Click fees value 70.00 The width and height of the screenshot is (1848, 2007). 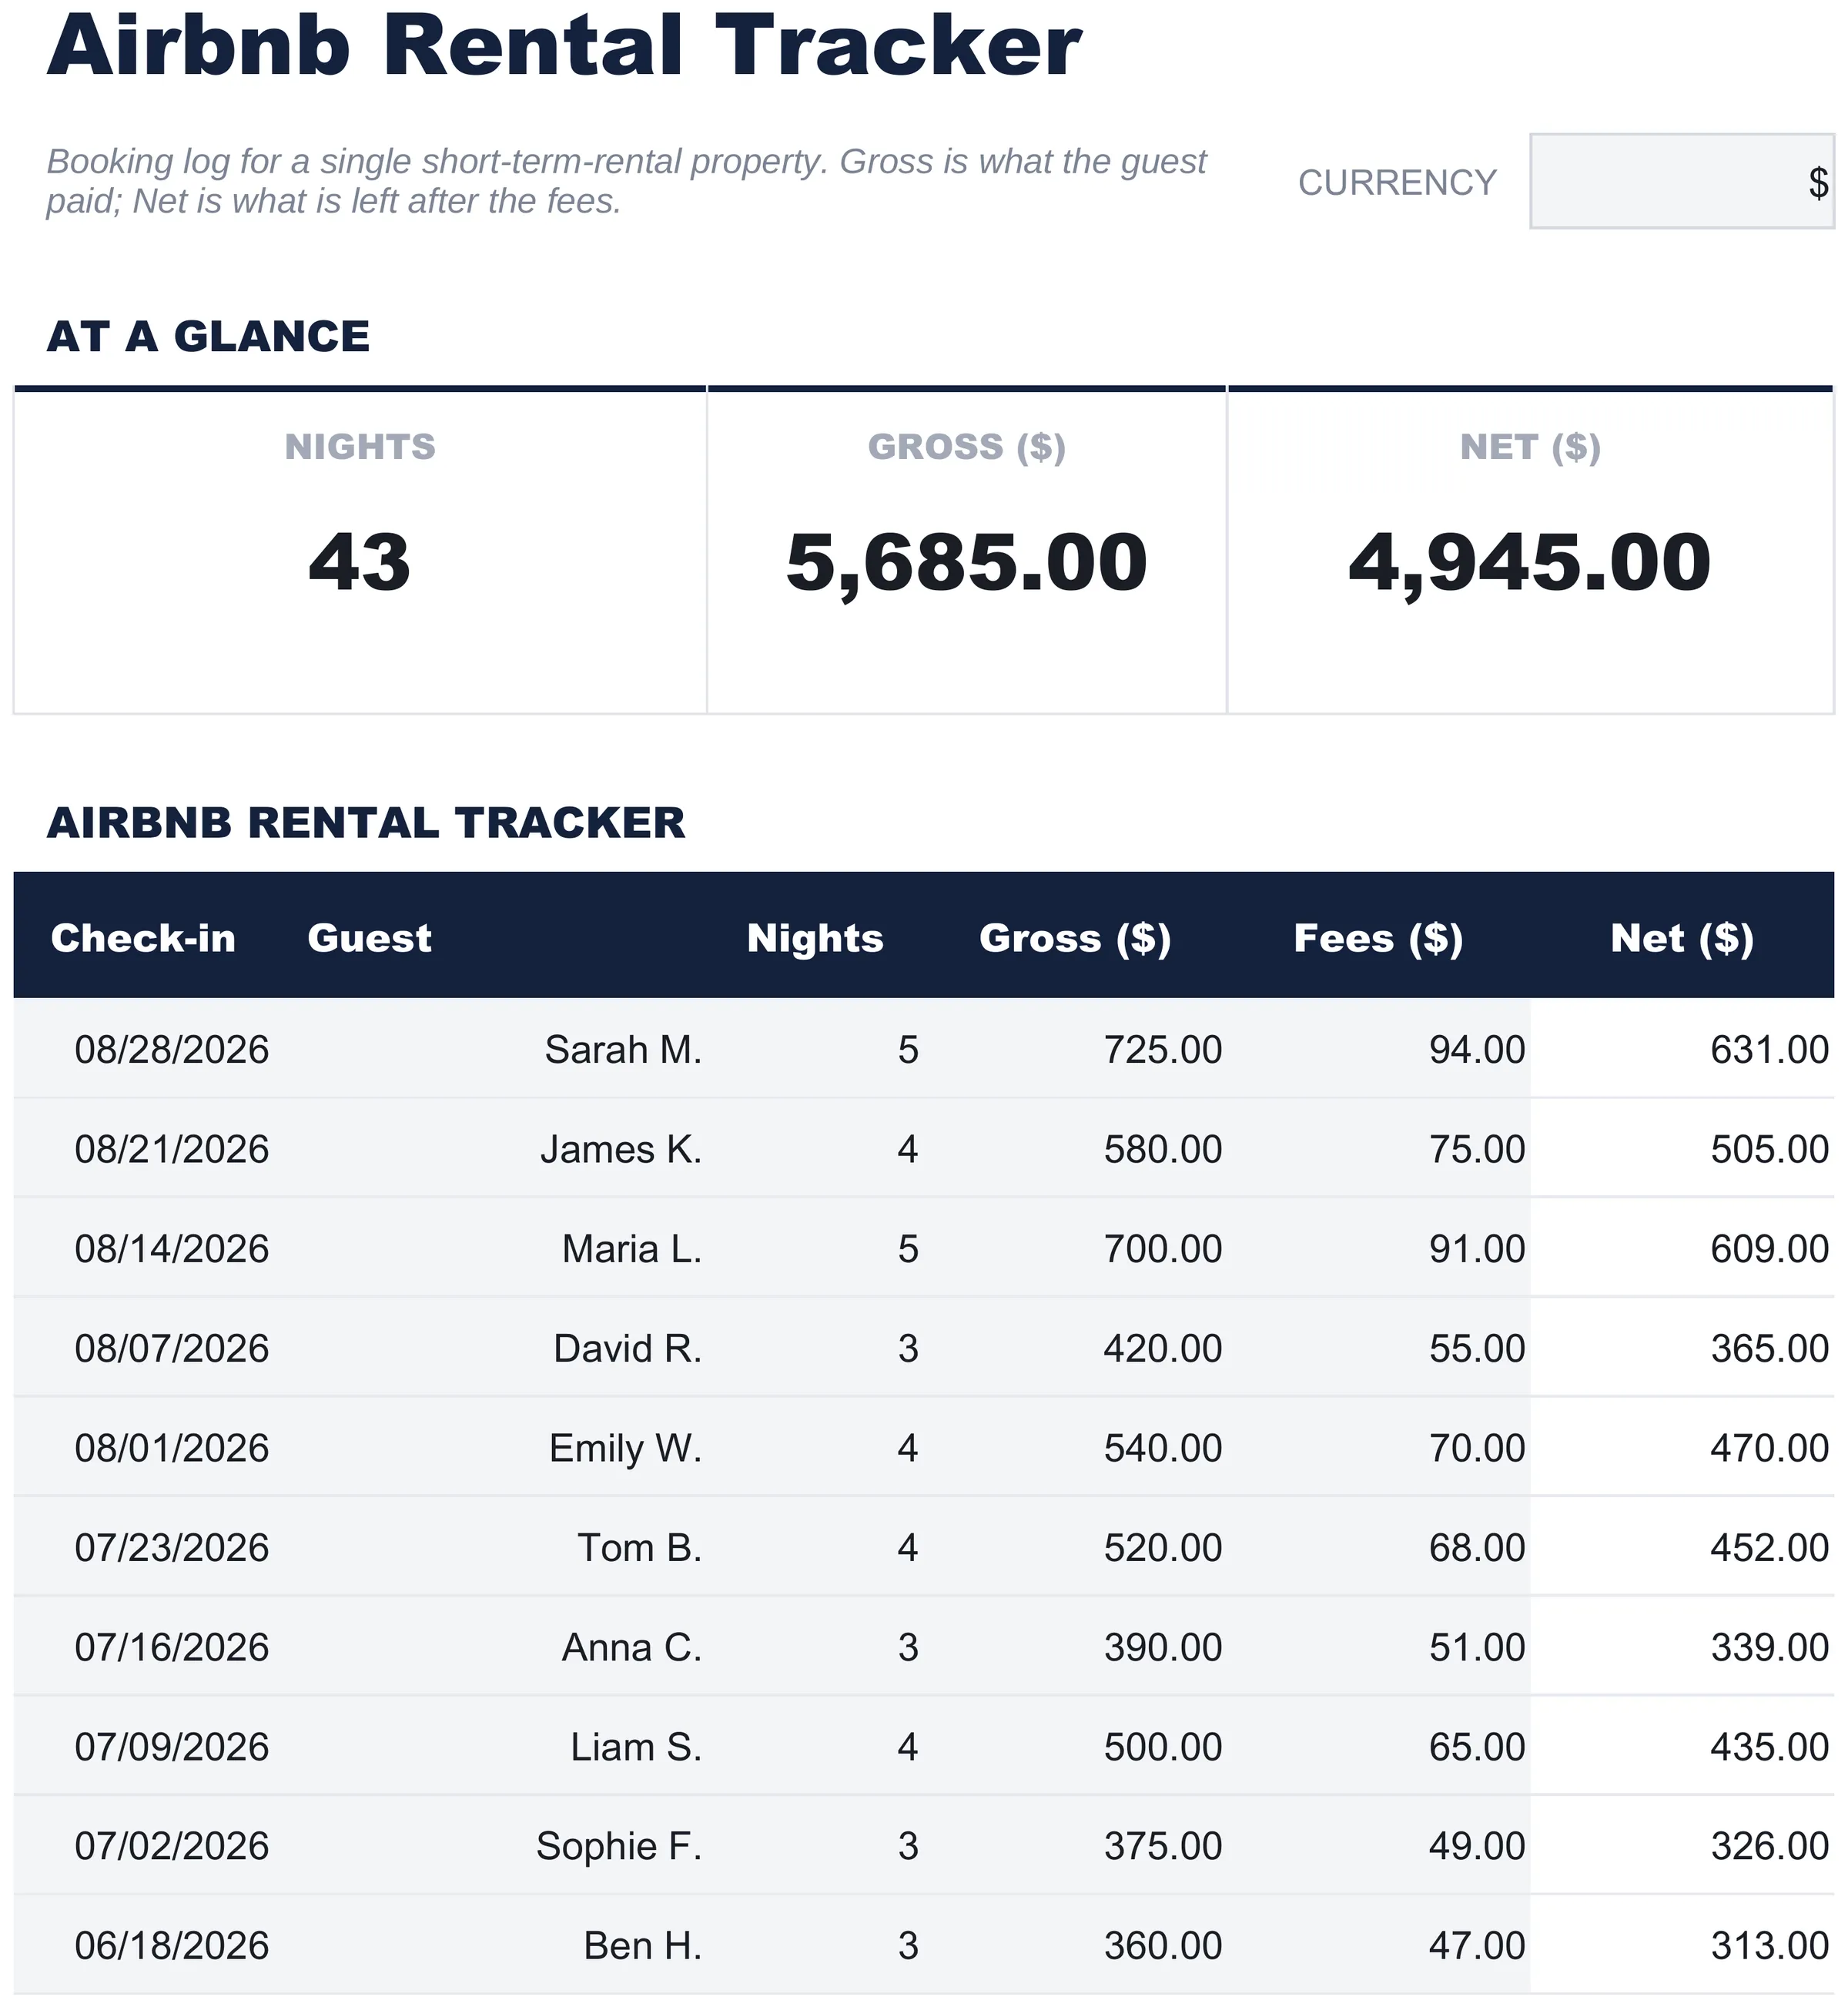[x=1477, y=1448]
